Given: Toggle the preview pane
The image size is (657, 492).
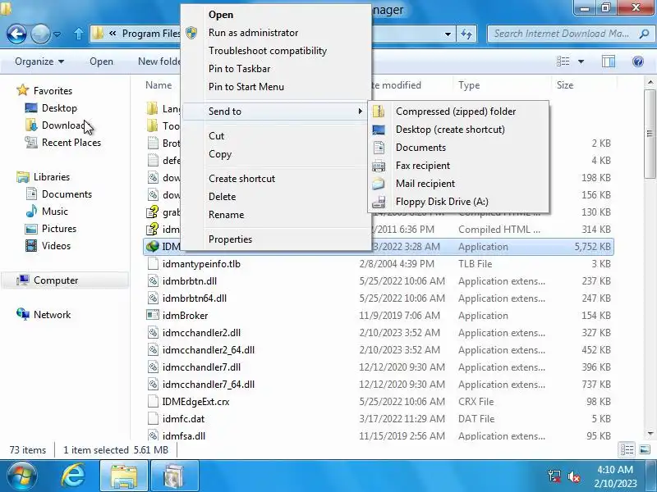Looking at the screenshot, I should click(x=608, y=61).
